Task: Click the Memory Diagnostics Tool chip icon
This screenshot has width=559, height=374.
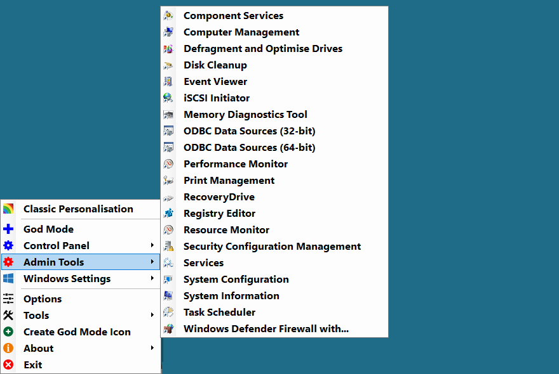Action: pyautogui.click(x=168, y=115)
